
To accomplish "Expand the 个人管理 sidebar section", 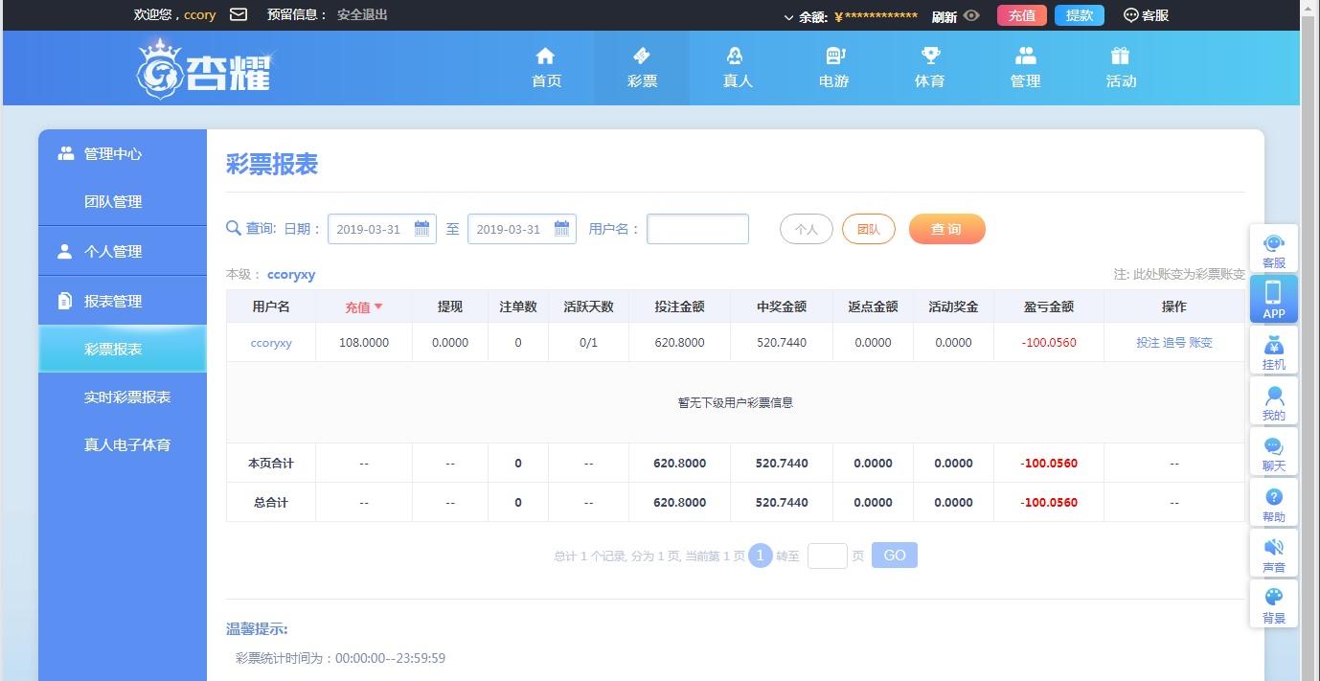I will coord(123,251).
